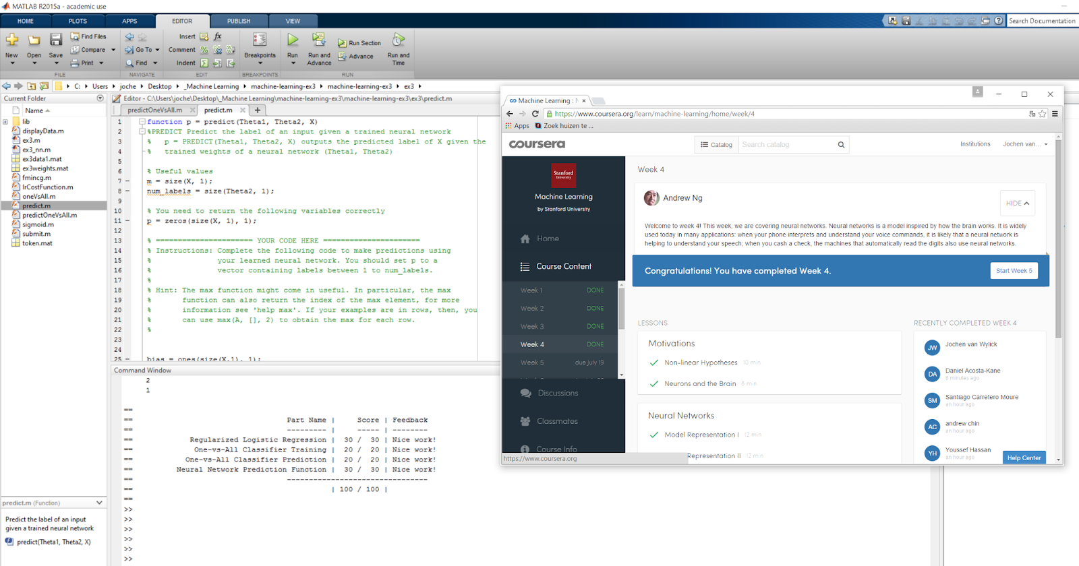
Task: Click the New file icon
Action: pyautogui.click(x=12, y=40)
